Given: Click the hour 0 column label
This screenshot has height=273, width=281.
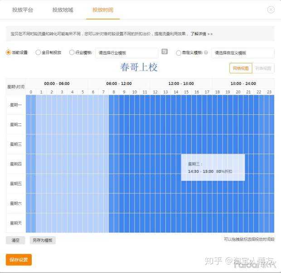Looking at the screenshot, I should coord(31,92).
